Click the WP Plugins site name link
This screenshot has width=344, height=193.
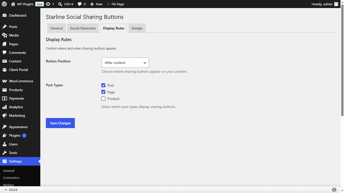[25, 4]
